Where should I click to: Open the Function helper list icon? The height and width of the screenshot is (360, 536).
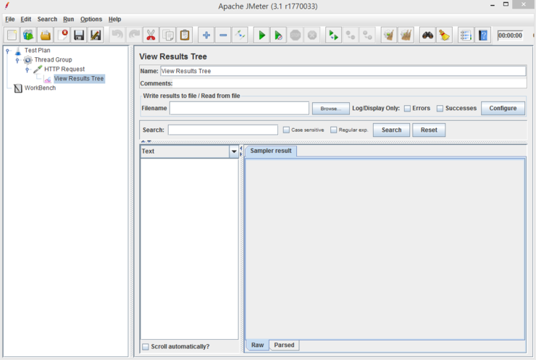466,35
